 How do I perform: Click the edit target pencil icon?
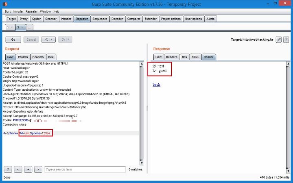click(x=278, y=39)
